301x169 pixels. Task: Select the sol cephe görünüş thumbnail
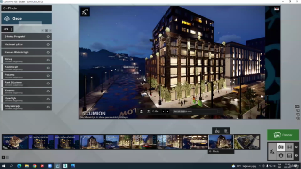[x=41, y=142]
